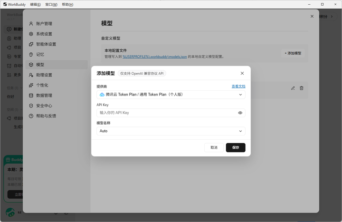Expand the 模型名称 Auto dropdown
Screen dimensions: 342x222
171,131
